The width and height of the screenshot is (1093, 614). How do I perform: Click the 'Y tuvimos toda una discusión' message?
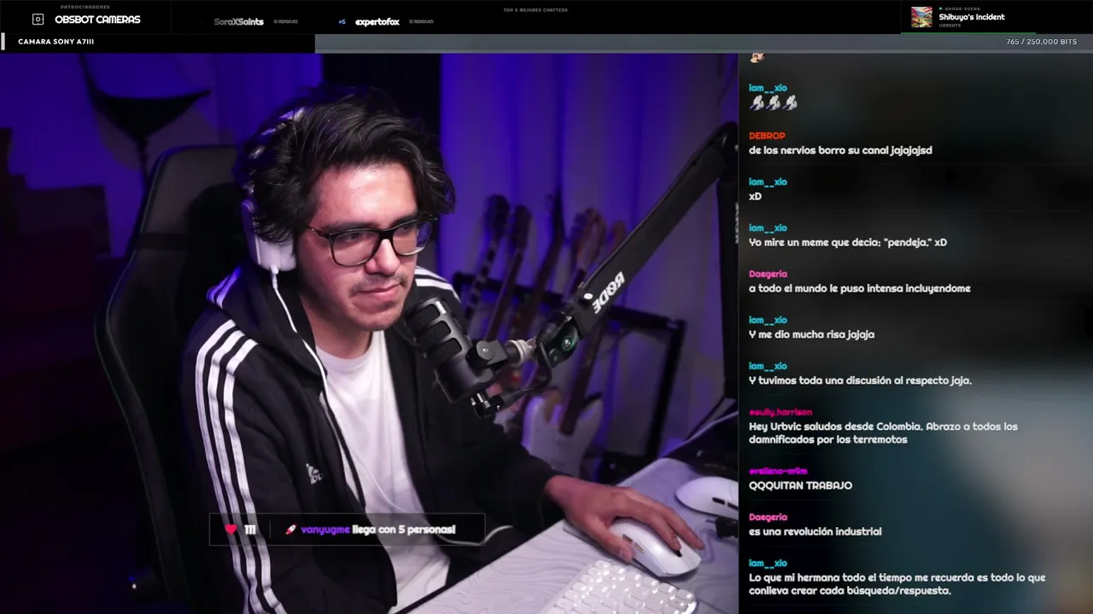860,380
